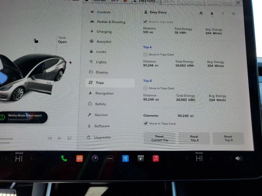The width and height of the screenshot is (262, 196).
Task: Select the Trips menu item
Action: 110,83
